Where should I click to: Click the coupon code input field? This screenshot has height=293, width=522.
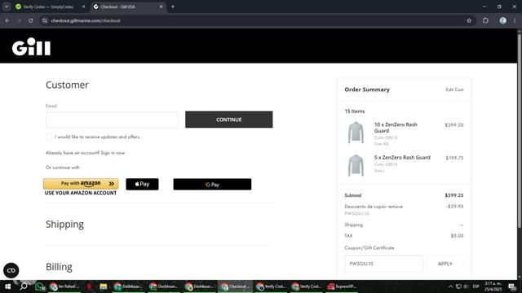384,264
